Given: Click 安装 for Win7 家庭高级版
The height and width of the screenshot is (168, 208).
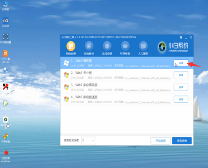Looking at the screenshot, I should tap(181, 87).
